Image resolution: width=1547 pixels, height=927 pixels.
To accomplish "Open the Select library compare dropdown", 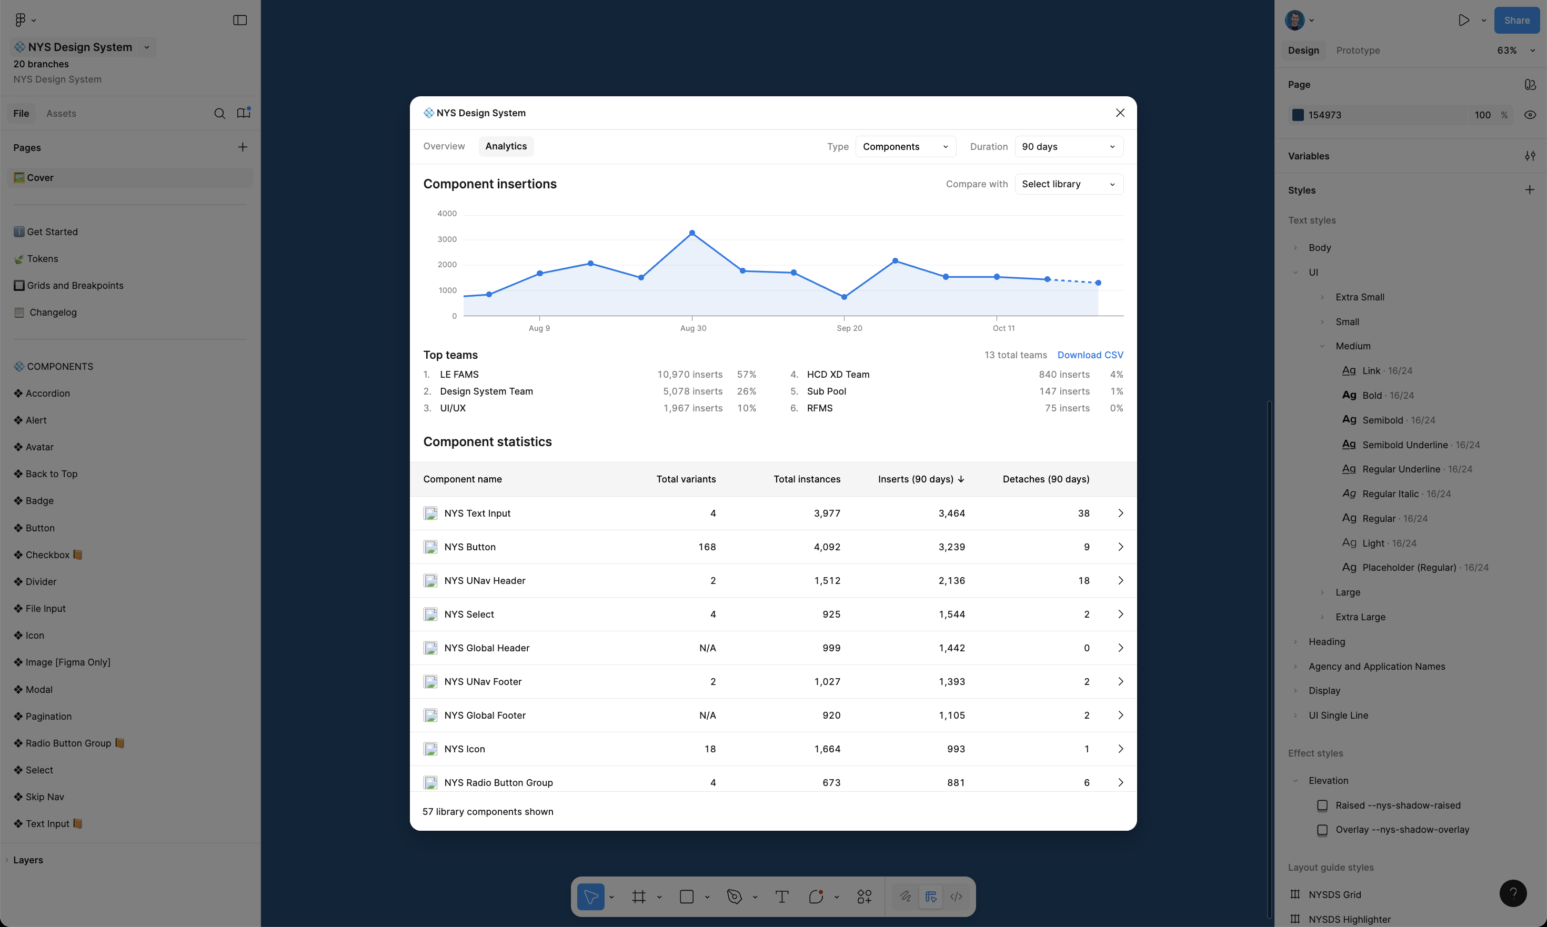I will point(1068,184).
